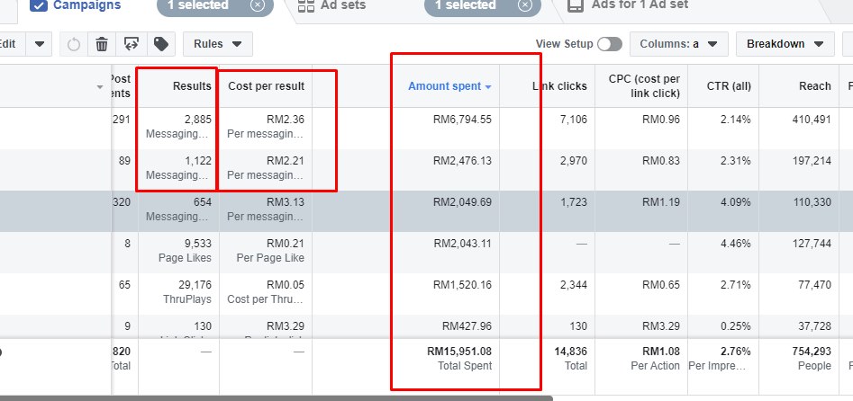Viewport: 853px width, 401px height.
Task: Click the tag label icon
Action: coord(160,44)
